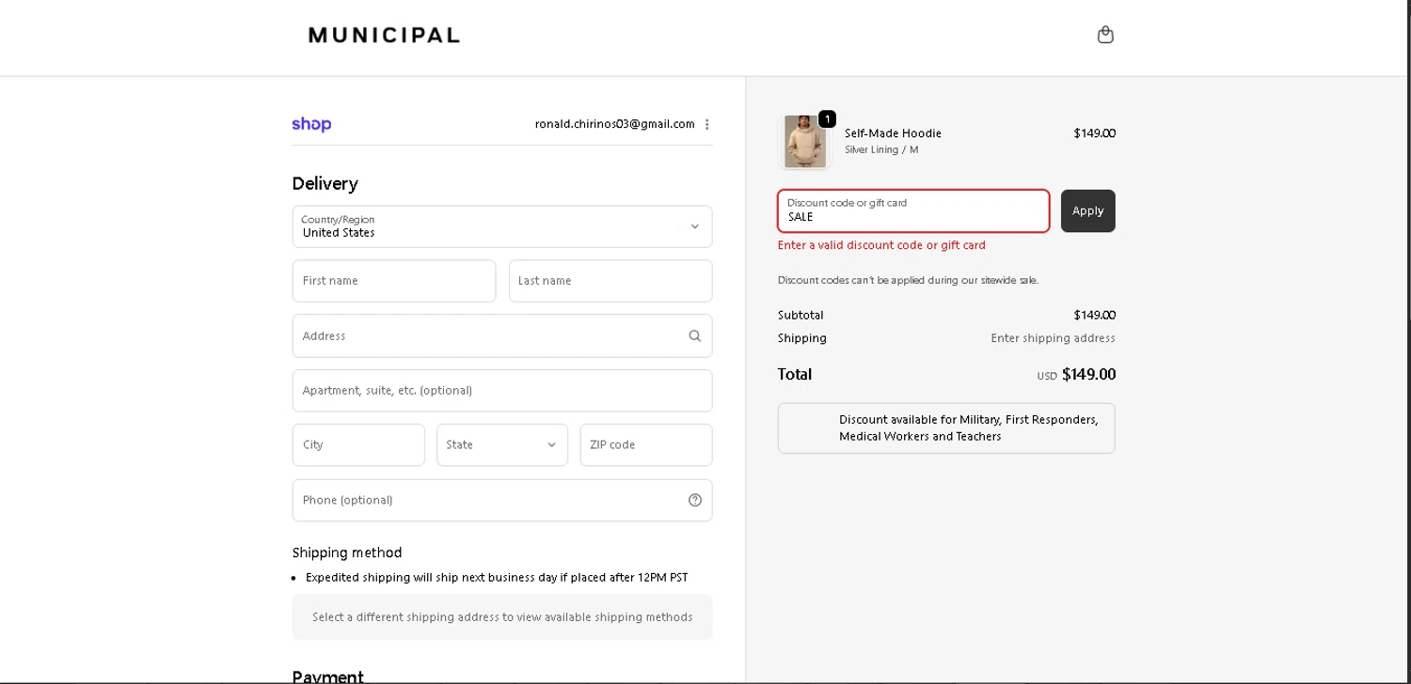Click the Payment heading

[x=327, y=676]
